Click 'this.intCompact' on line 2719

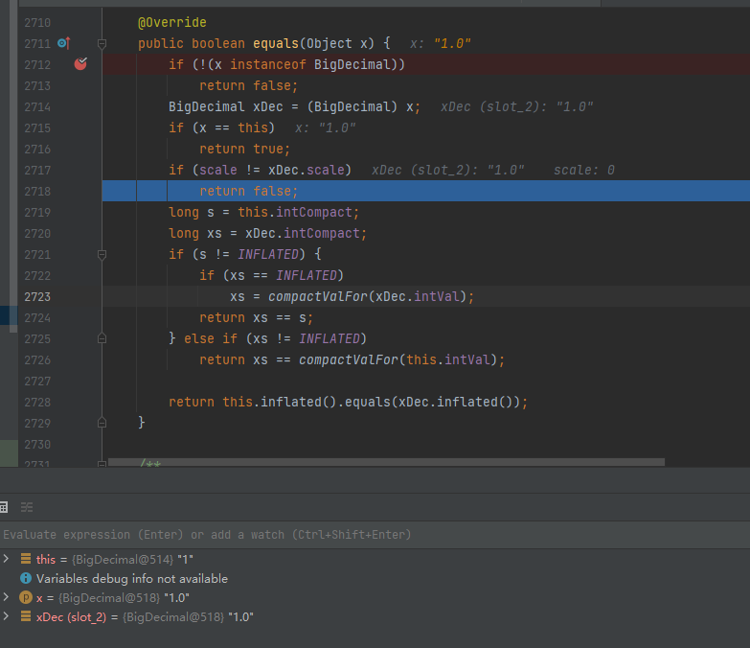tap(295, 213)
